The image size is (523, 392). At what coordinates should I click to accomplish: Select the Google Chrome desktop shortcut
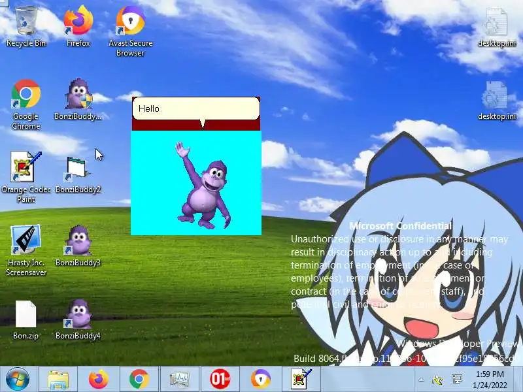point(26,104)
